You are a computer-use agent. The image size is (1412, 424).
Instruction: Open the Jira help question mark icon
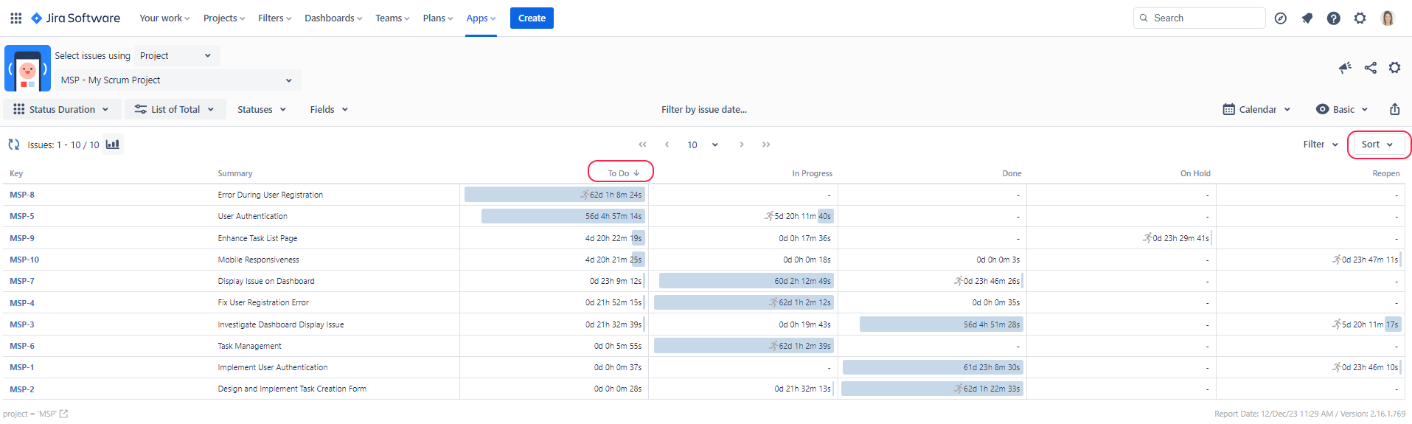point(1333,18)
